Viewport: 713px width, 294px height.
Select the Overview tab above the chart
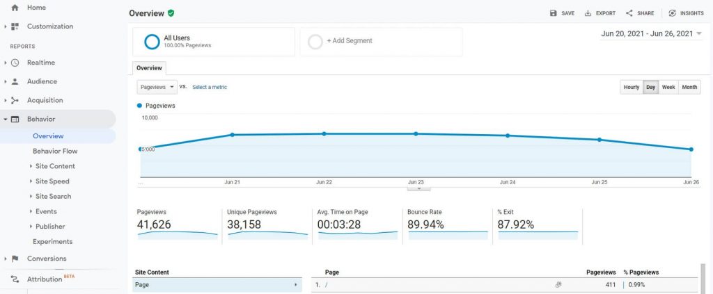click(x=149, y=68)
